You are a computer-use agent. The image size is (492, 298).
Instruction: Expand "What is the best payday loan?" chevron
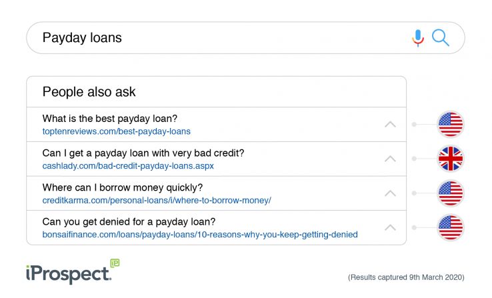tap(391, 125)
